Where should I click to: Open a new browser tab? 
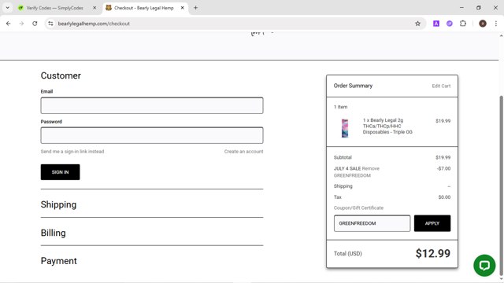tap(195, 8)
